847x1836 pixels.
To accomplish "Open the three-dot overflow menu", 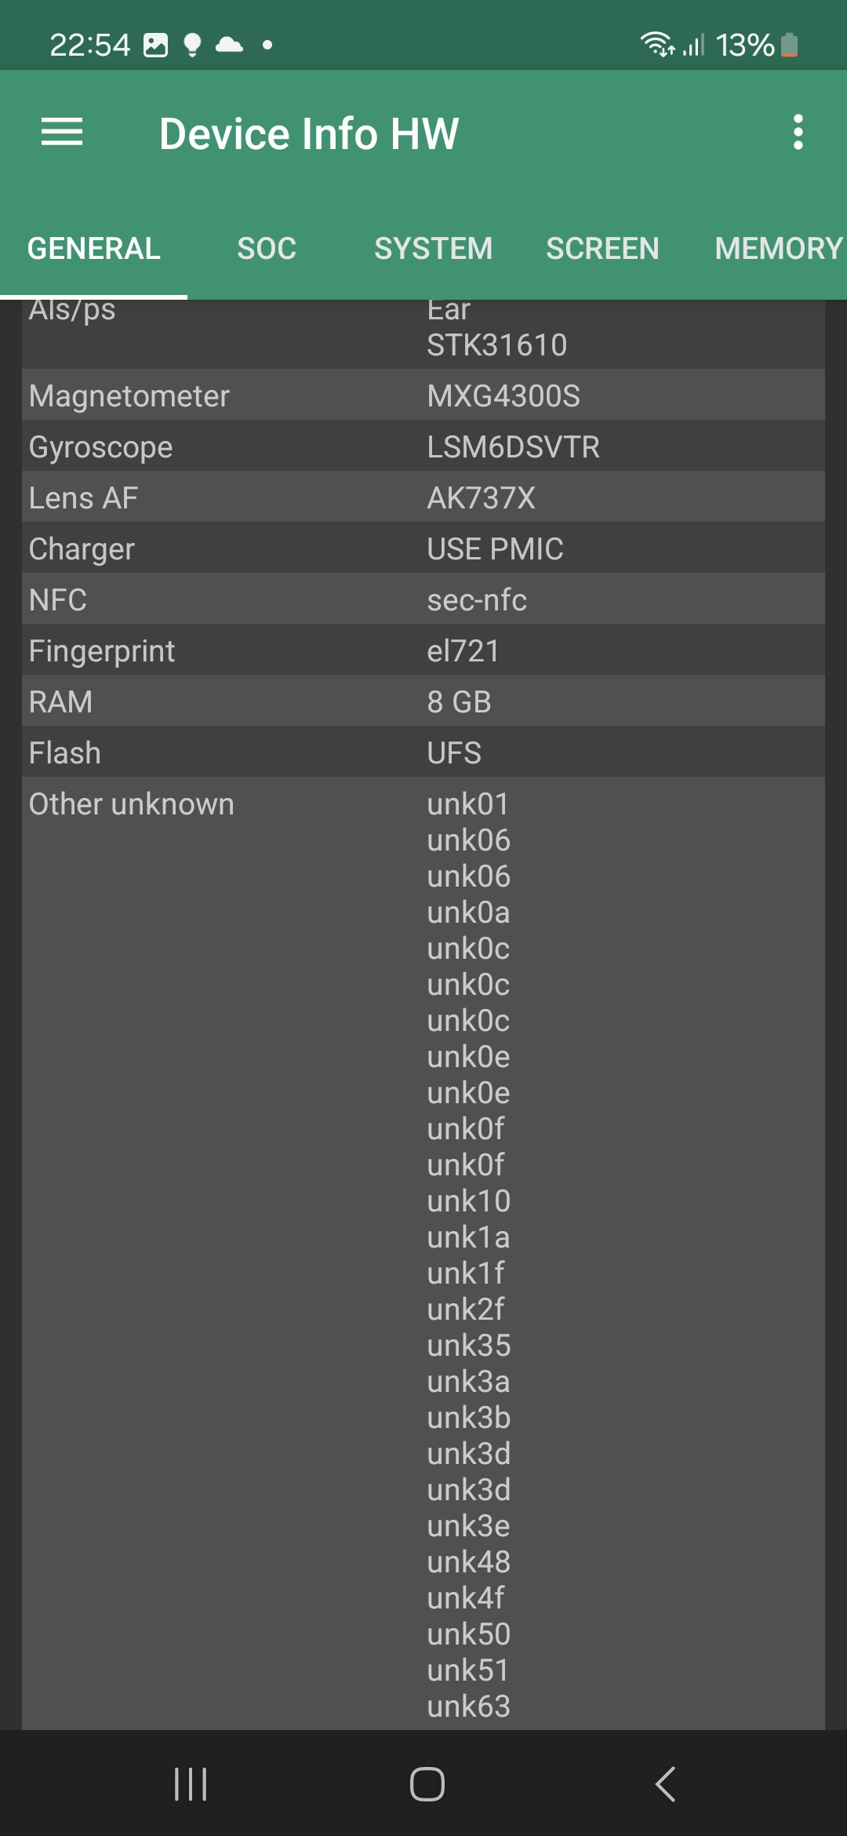I will pos(798,132).
